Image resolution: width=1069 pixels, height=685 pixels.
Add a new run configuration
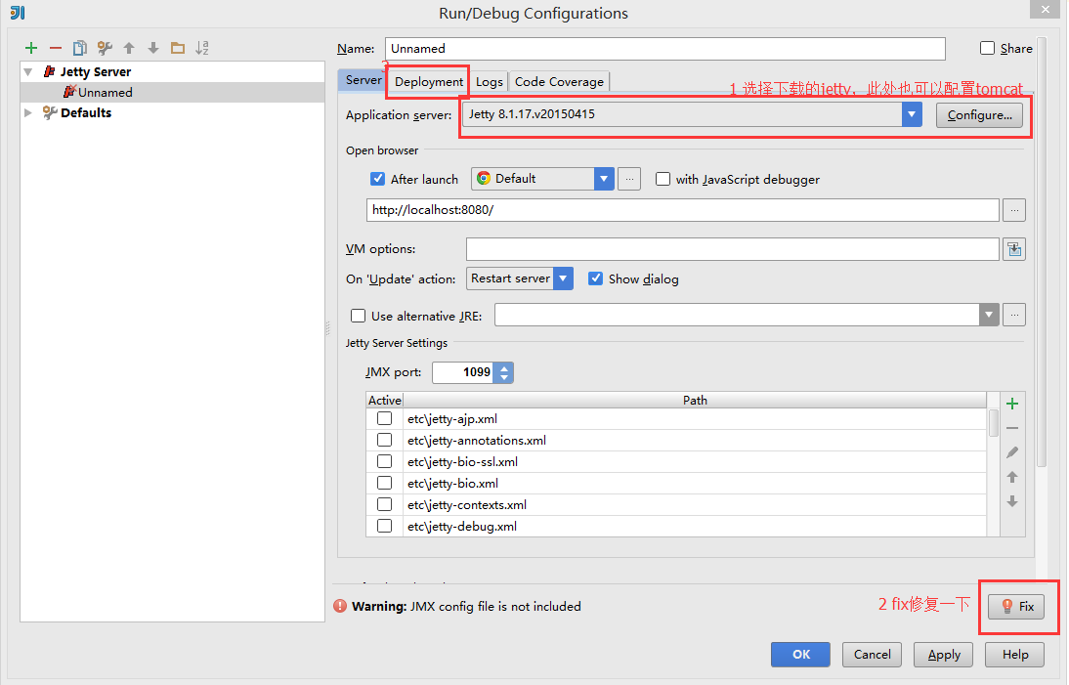[x=30, y=48]
